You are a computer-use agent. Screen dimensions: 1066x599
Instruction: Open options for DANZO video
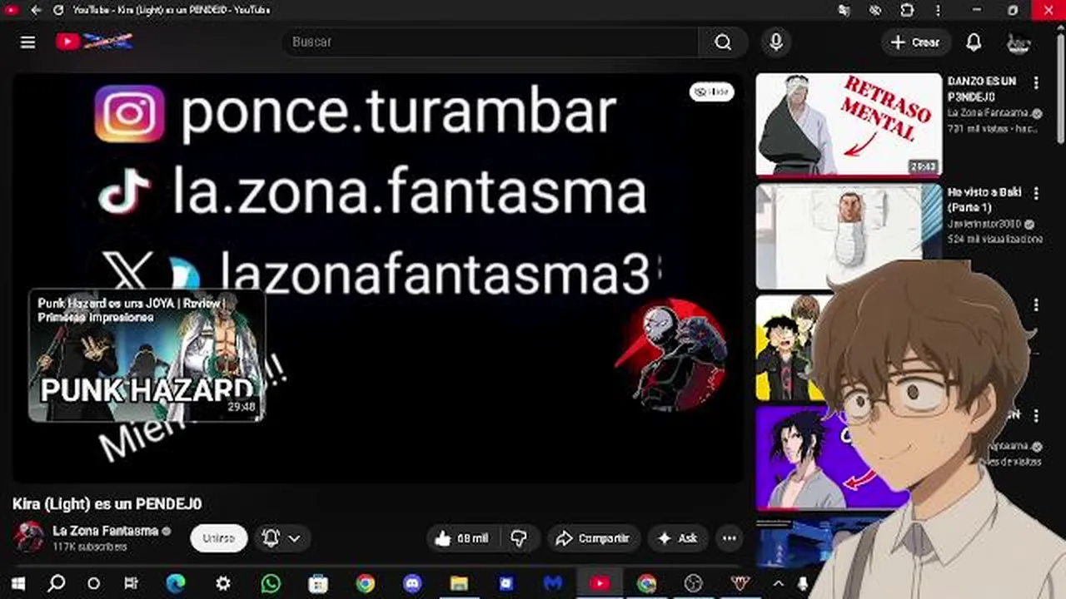tap(1036, 83)
